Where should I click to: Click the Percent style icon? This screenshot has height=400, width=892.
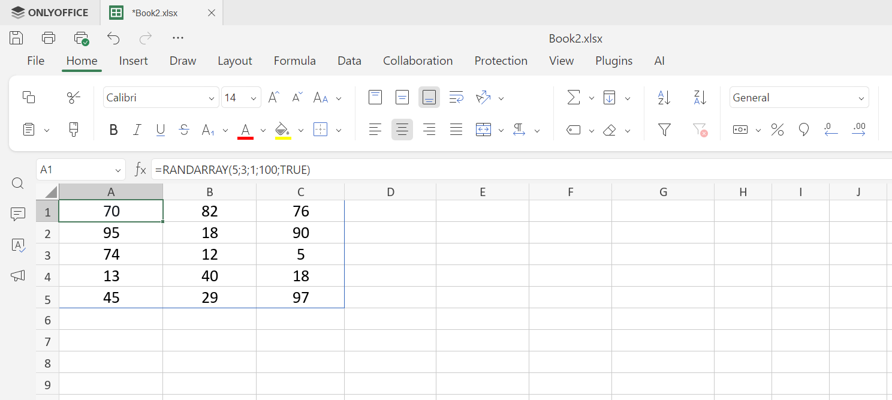[x=778, y=130]
